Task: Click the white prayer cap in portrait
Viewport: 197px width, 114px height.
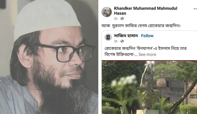Action: tap(47, 19)
